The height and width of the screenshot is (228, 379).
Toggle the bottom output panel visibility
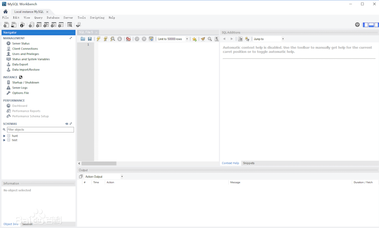[x=371, y=25]
